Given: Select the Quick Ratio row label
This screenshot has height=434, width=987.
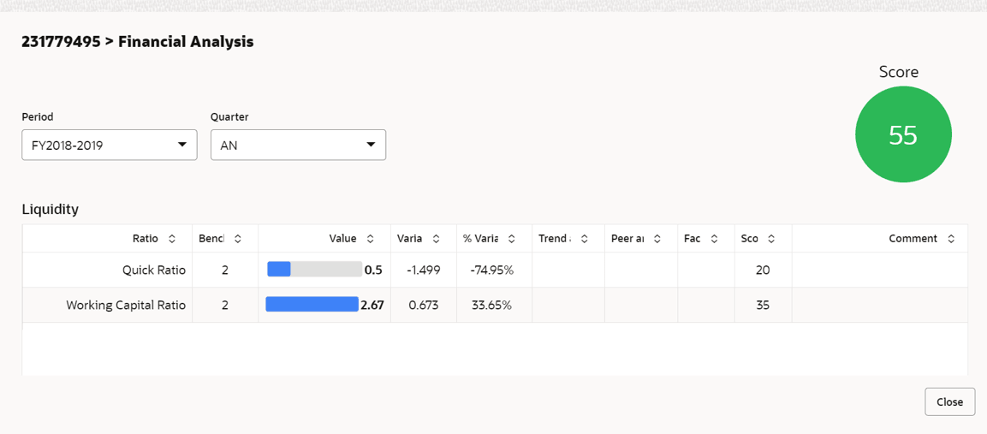Looking at the screenshot, I should (154, 271).
